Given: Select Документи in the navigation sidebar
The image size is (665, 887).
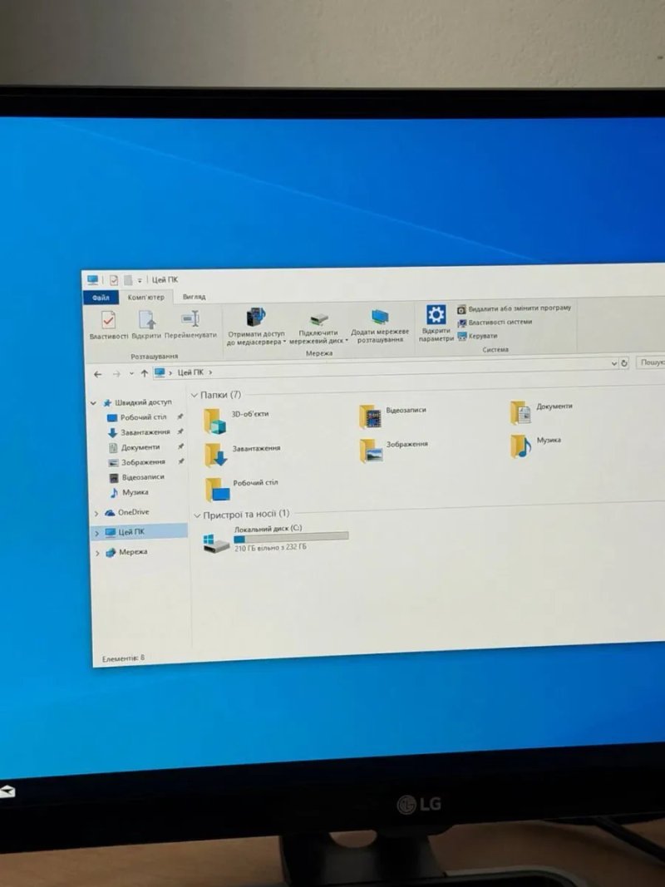Looking at the screenshot, I should (134, 447).
